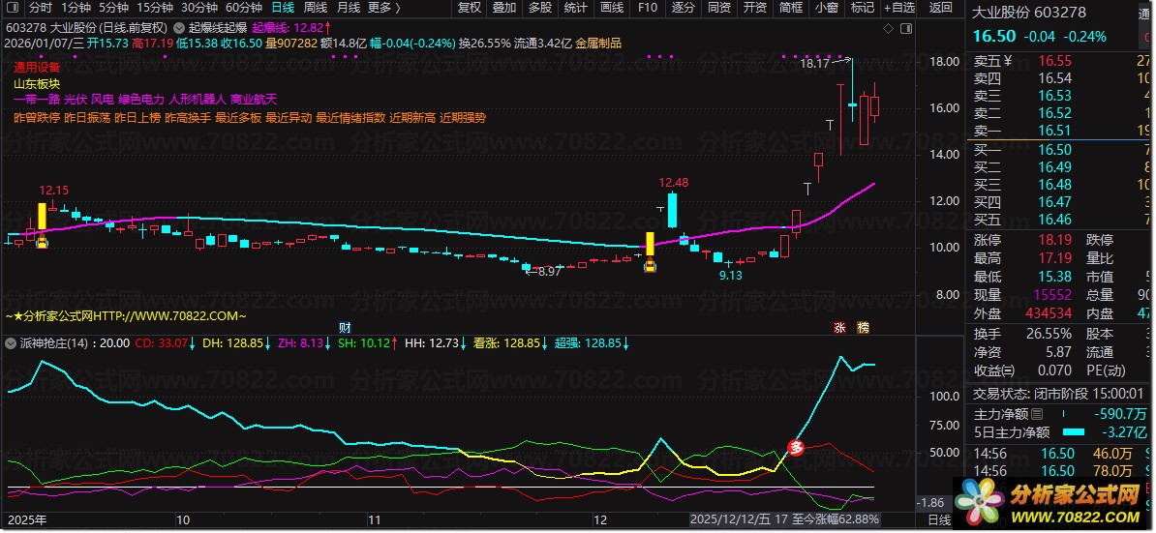Click the 榜 ranking marker icon
1156x533 pixels.
click(862, 327)
